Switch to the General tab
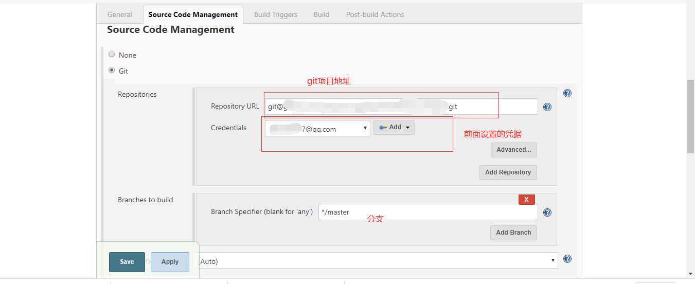 [x=120, y=14]
